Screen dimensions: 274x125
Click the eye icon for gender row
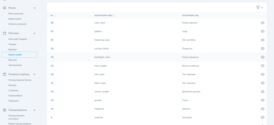[x=262, y=100]
